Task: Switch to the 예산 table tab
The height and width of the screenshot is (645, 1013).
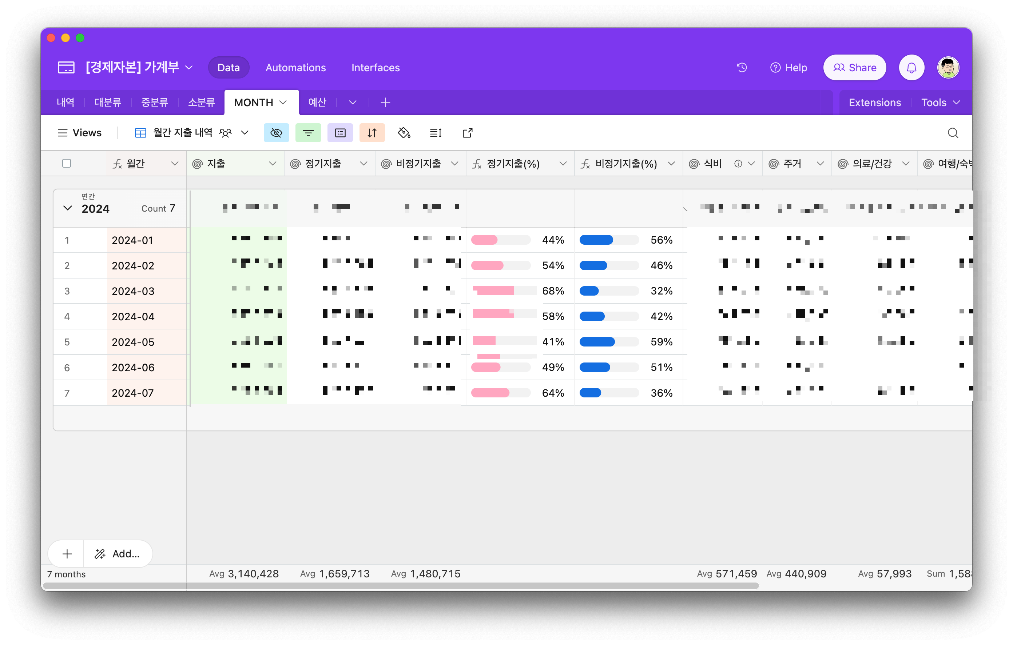Action: [317, 103]
